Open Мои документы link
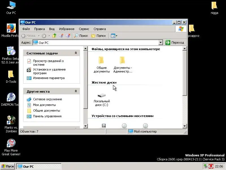 [x=44, y=105]
